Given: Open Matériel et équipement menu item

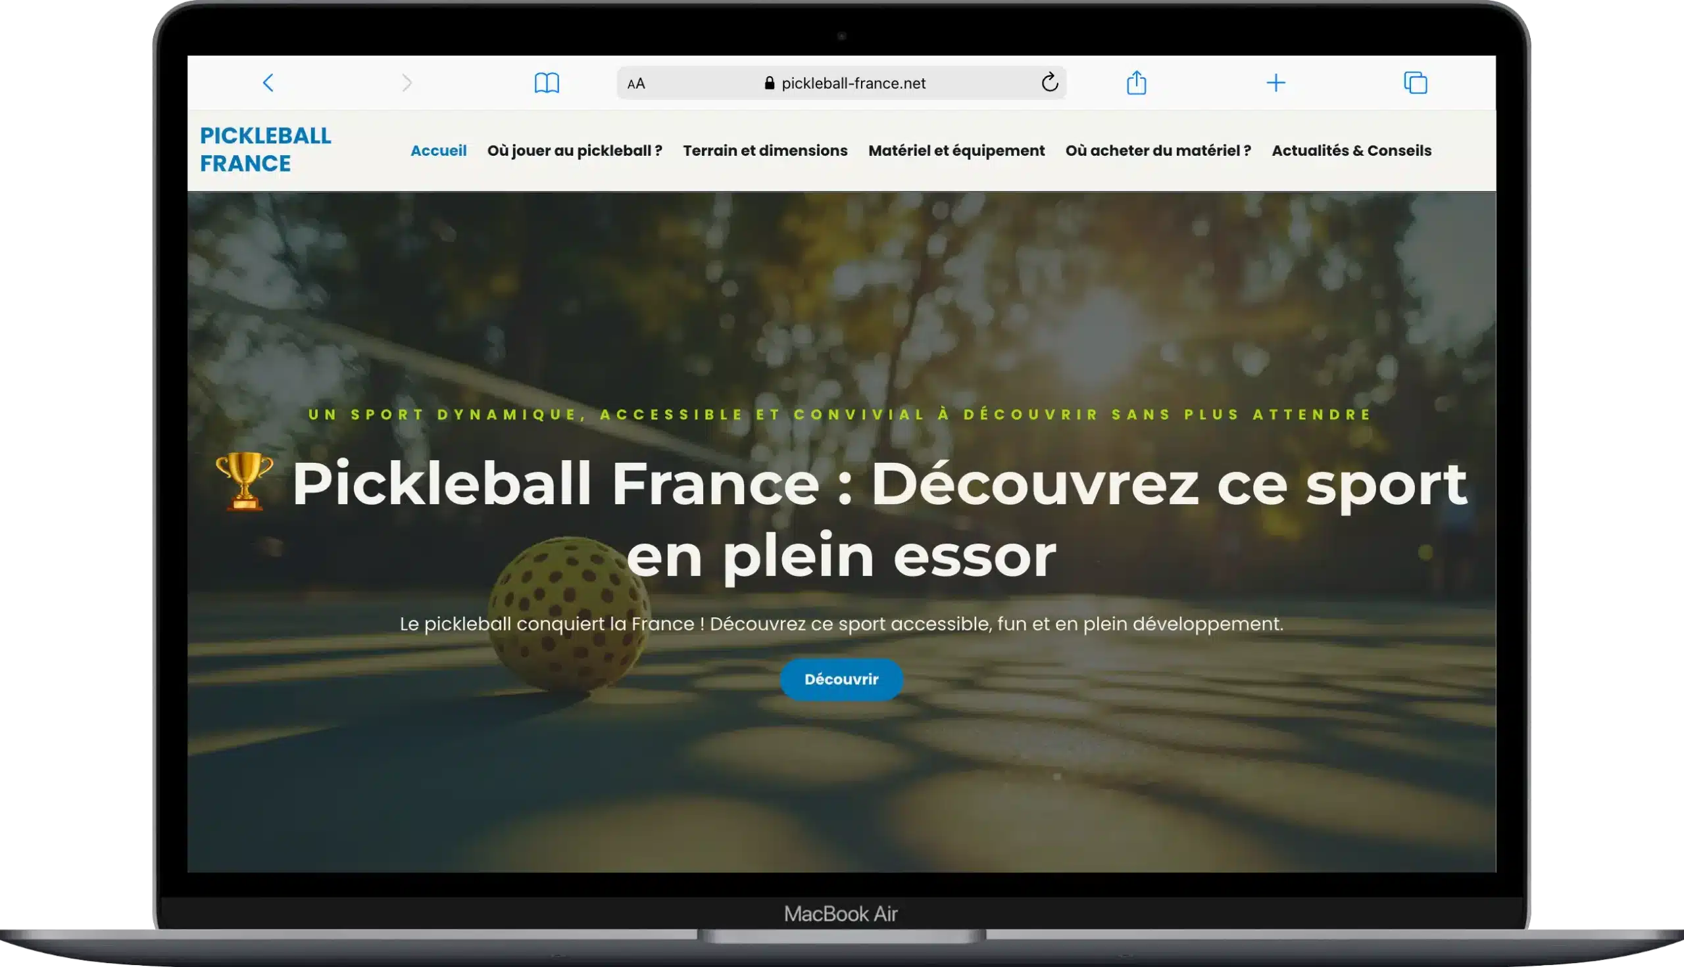Looking at the screenshot, I should click(956, 151).
